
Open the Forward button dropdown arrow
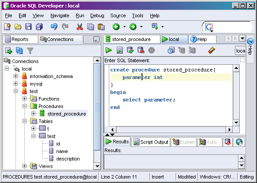tap(141, 26)
